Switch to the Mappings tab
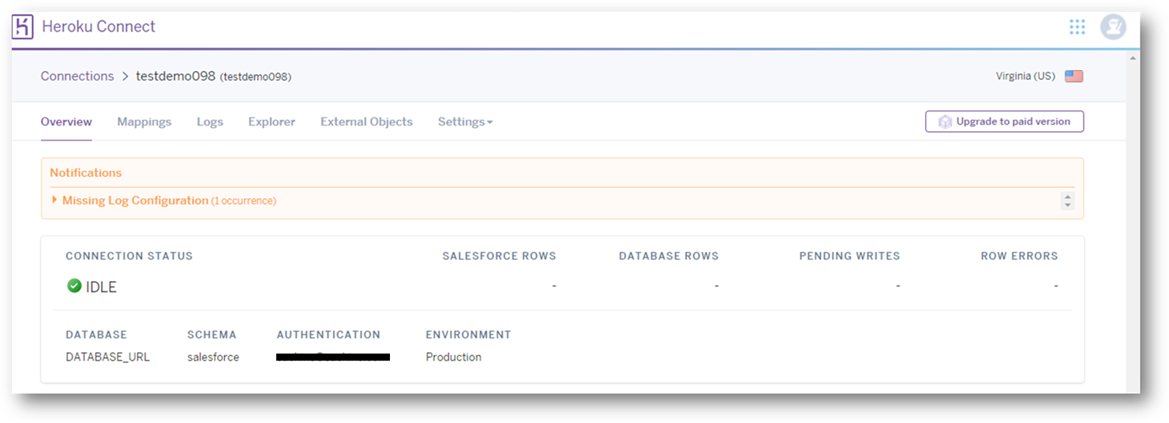 [x=144, y=122]
